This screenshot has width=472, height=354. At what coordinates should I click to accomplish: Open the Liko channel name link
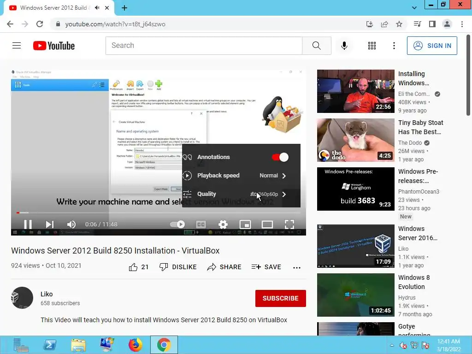coord(47,294)
